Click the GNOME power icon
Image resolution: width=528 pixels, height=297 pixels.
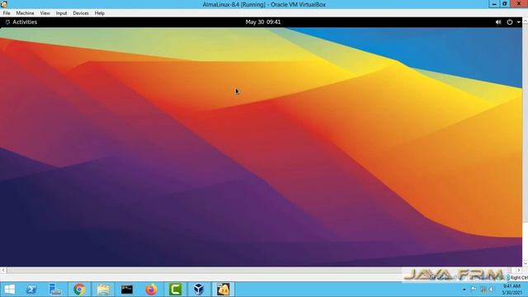tap(510, 22)
